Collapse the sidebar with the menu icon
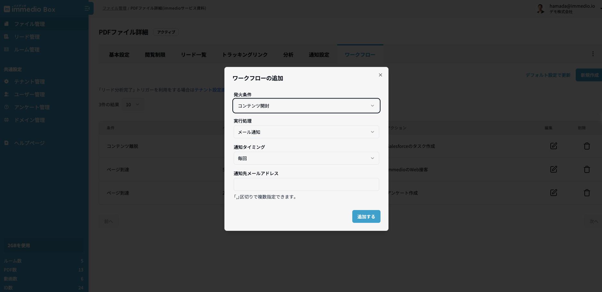Viewport: 602px width, 292px height. point(87,9)
